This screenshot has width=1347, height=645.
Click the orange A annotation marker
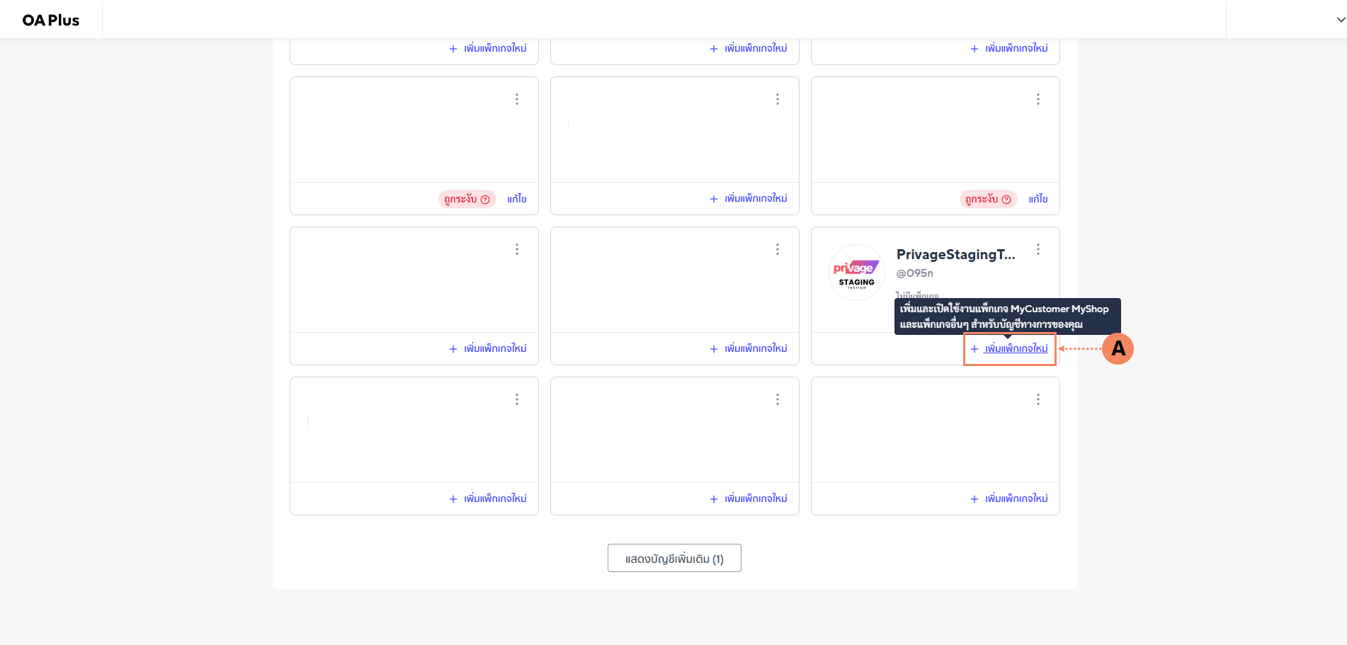click(1118, 348)
